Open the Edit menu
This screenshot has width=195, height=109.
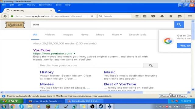coord(12,5)
